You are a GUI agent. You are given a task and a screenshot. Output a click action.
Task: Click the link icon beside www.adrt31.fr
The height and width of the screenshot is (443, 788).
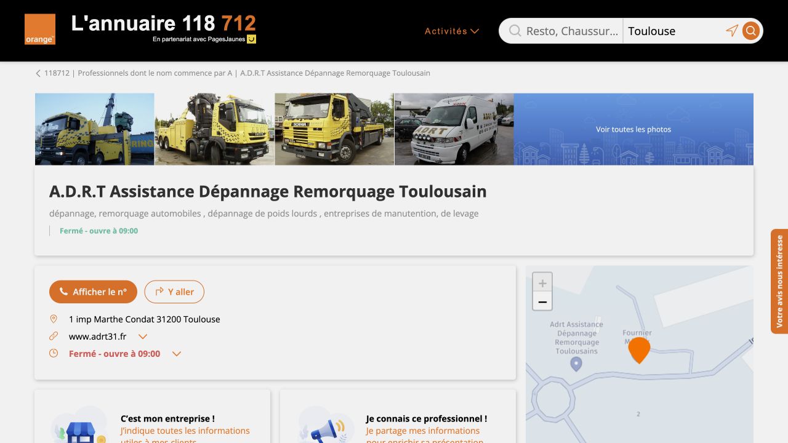(x=54, y=337)
